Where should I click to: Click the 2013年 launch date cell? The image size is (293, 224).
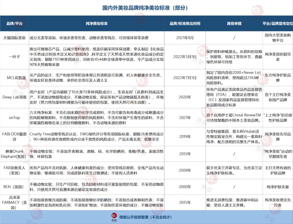[x=185, y=154]
